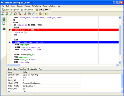124x96 pixels.
Task: Click the step over icon with green arrow
Action: (x=11, y=14)
